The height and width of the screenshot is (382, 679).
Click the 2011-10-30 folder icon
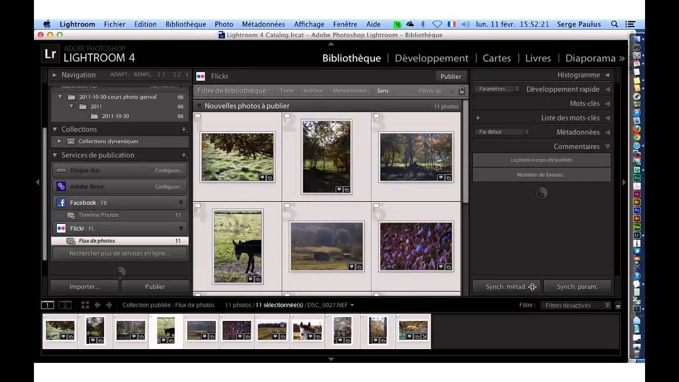(94, 116)
